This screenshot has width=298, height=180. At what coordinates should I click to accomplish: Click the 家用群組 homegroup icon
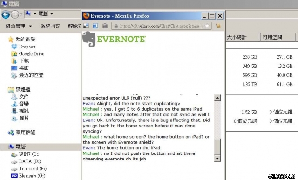pos(11,133)
